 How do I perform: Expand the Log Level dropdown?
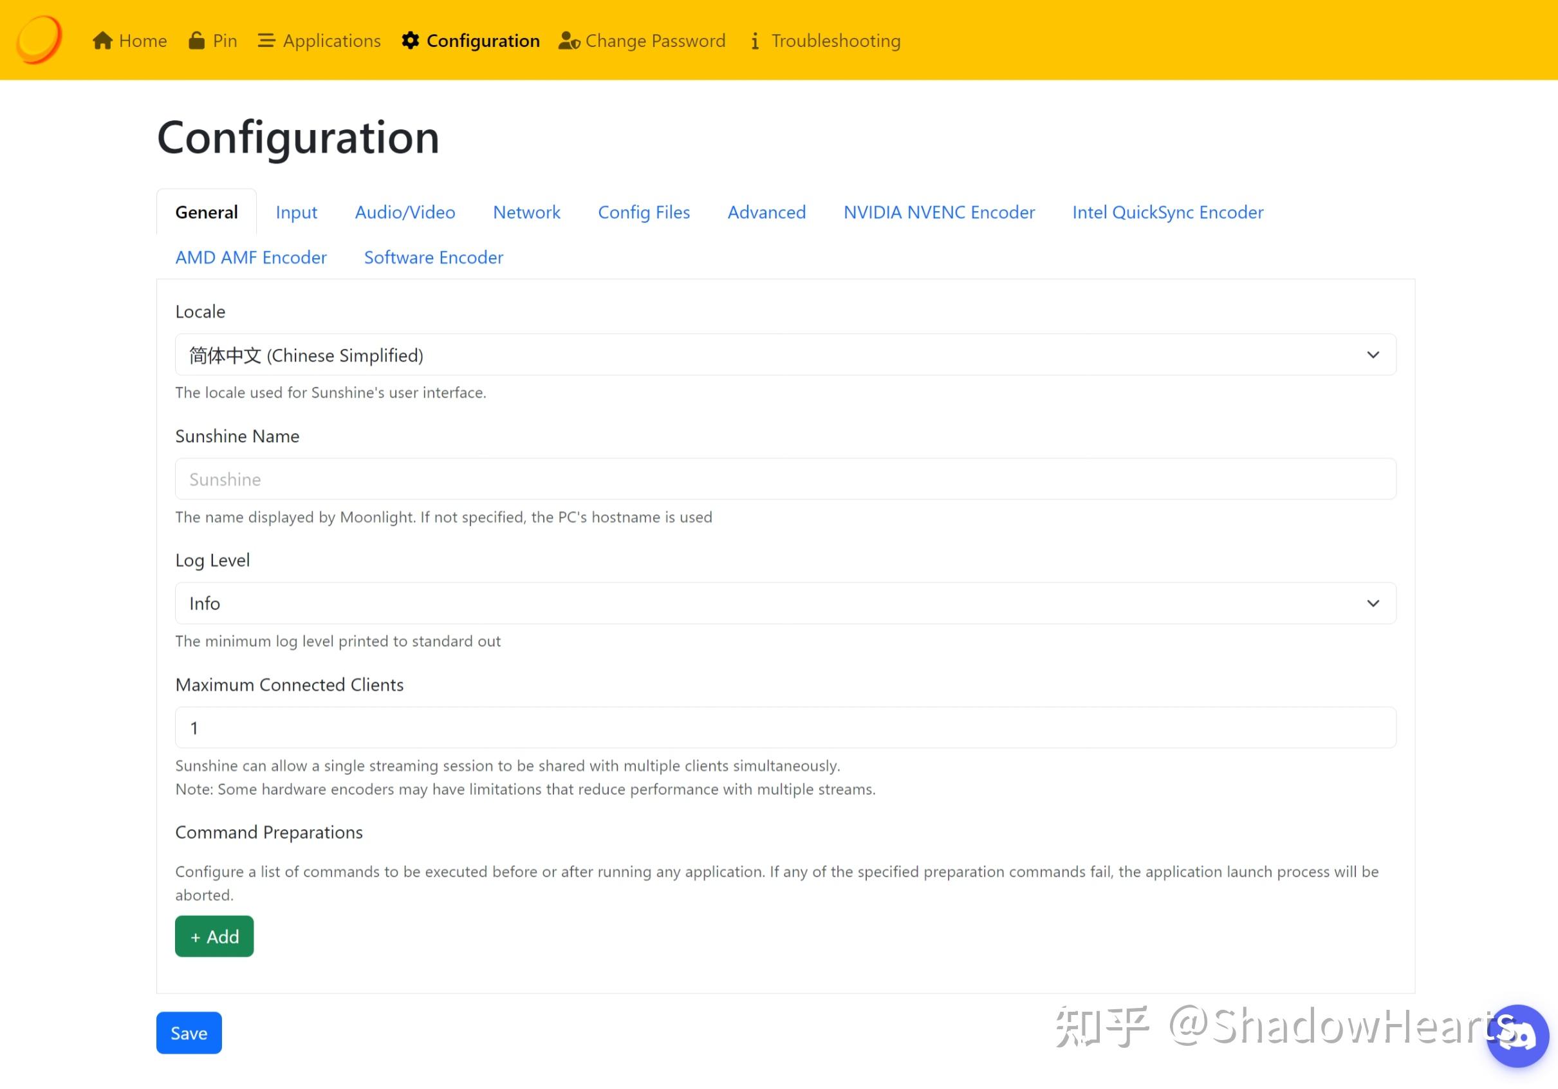pyautogui.click(x=785, y=603)
